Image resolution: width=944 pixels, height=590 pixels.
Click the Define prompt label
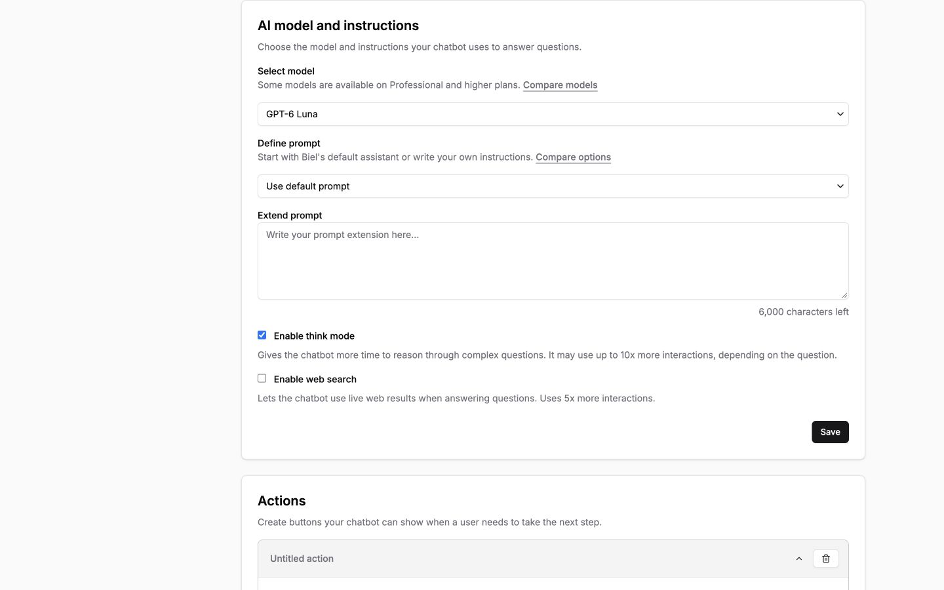[289, 144]
